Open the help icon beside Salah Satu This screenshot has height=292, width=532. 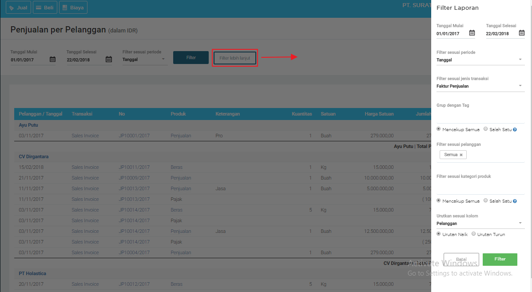coord(514,129)
